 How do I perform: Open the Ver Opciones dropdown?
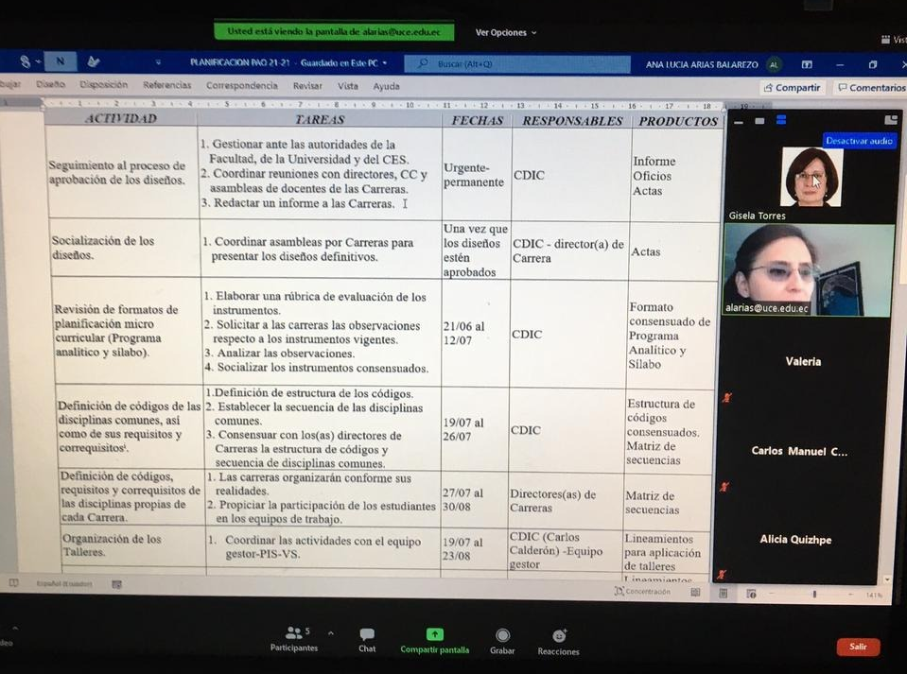504,32
